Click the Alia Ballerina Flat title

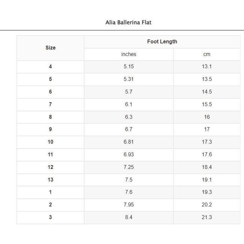click(128, 22)
